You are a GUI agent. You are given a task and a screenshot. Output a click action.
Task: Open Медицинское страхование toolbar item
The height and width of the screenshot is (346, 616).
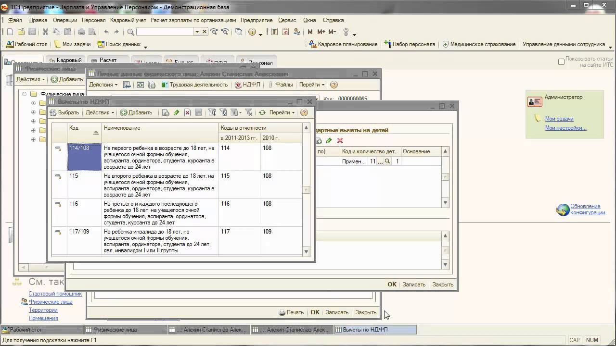pos(479,44)
